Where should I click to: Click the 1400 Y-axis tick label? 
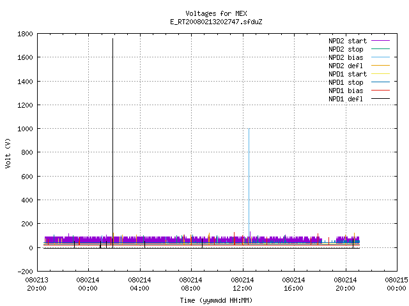tap(25, 82)
